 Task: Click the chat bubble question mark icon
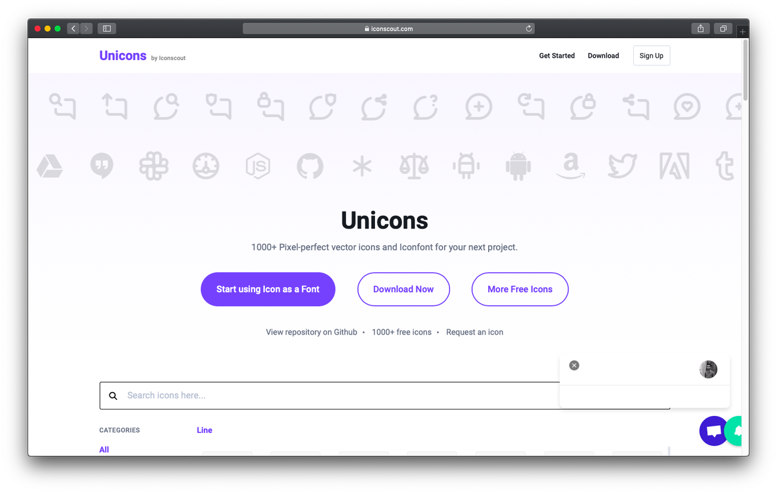point(426,107)
